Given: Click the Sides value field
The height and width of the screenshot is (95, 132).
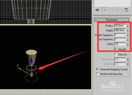Looking at the screenshot, I should (120, 44).
